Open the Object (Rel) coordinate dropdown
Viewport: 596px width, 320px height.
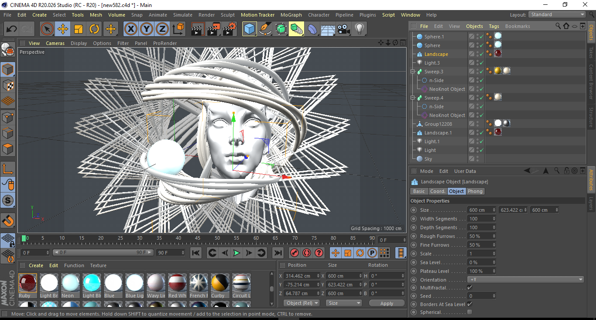[301, 303]
